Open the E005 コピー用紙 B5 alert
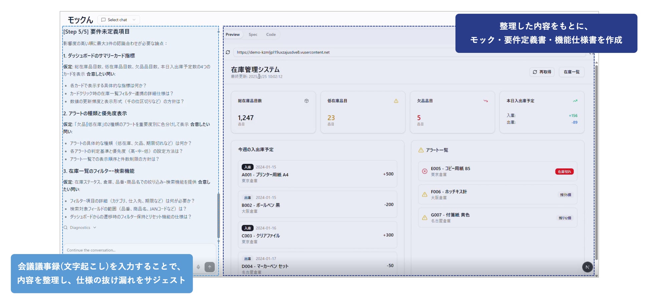The height and width of the screenshot is (303, 651). pos(497,171)
